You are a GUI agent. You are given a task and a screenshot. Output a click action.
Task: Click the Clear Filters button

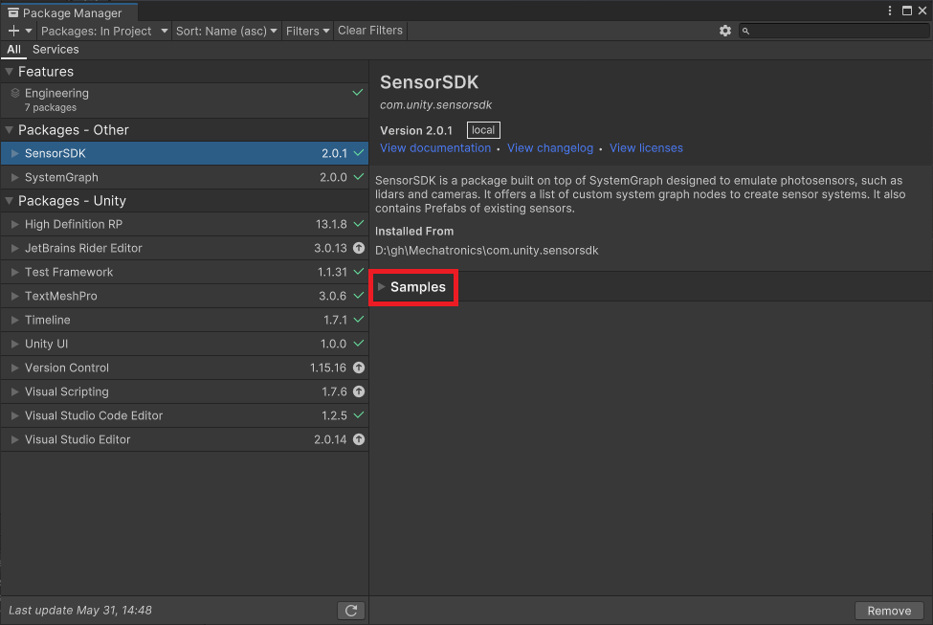[x=370, y=31]
